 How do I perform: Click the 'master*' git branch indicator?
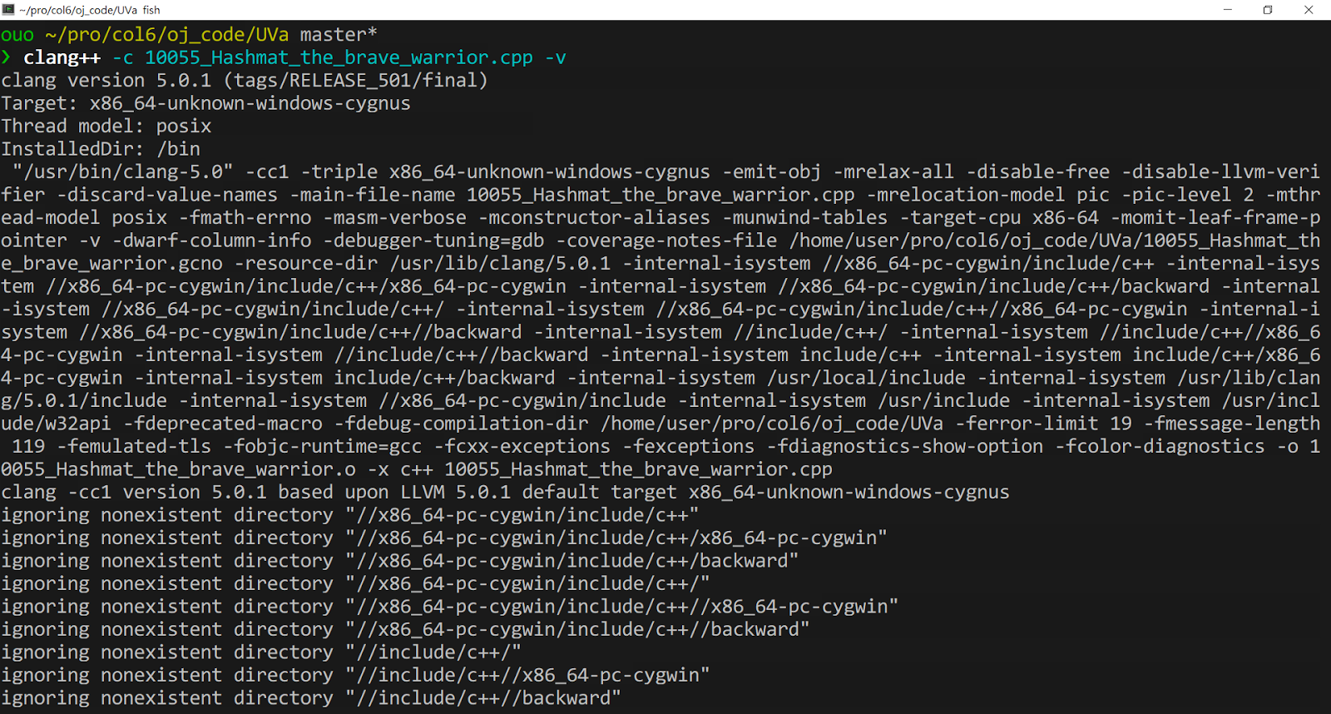tap(338, 35)
